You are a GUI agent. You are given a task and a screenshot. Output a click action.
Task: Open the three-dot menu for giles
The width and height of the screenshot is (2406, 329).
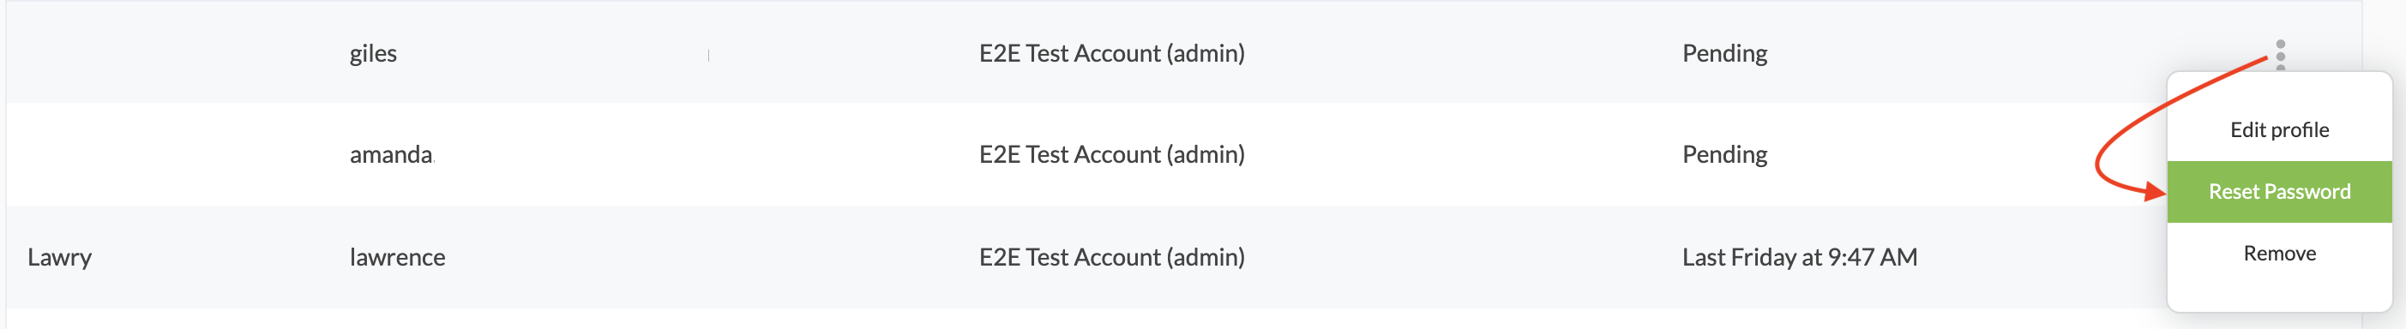click(x=2280, y=55)
